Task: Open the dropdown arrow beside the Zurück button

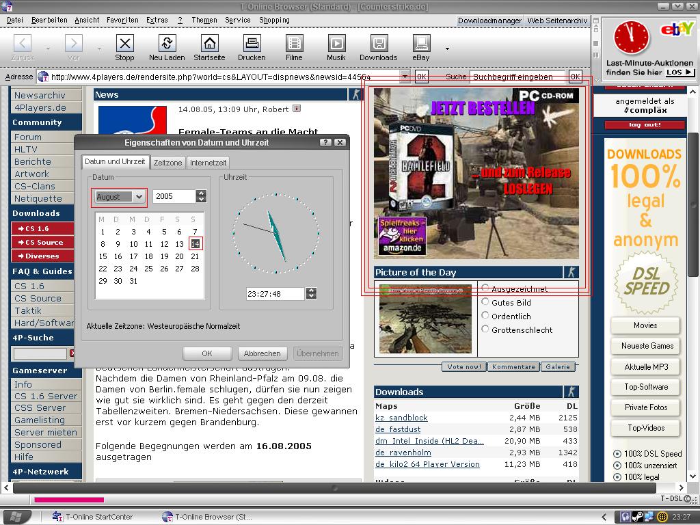Action: (x=49, y=49)
